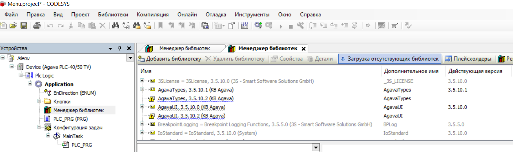This screenshot has width=513, height=152.
Task: Open library Свойства button
Action: 287,59
